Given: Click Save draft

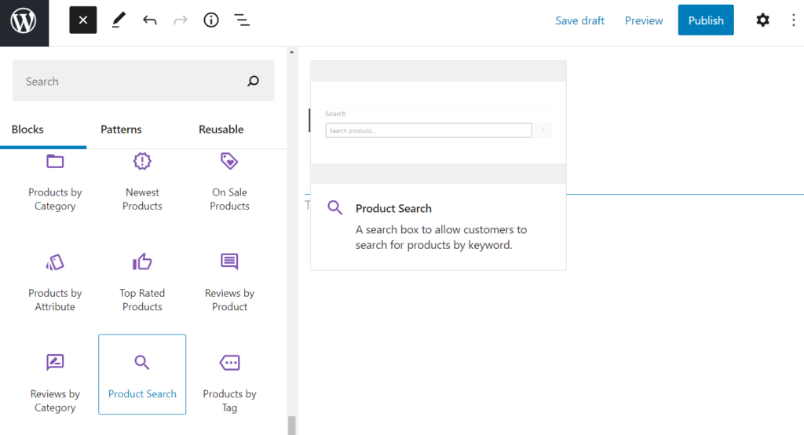Looking at the screenshot, I should coord(580,20).
